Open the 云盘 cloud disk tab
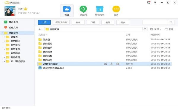This screenshot has height=110, width=178. (67, 11)
